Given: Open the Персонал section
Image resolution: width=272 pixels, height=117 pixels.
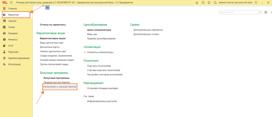Looking at the screenshot, I should [x=16, y=52].
